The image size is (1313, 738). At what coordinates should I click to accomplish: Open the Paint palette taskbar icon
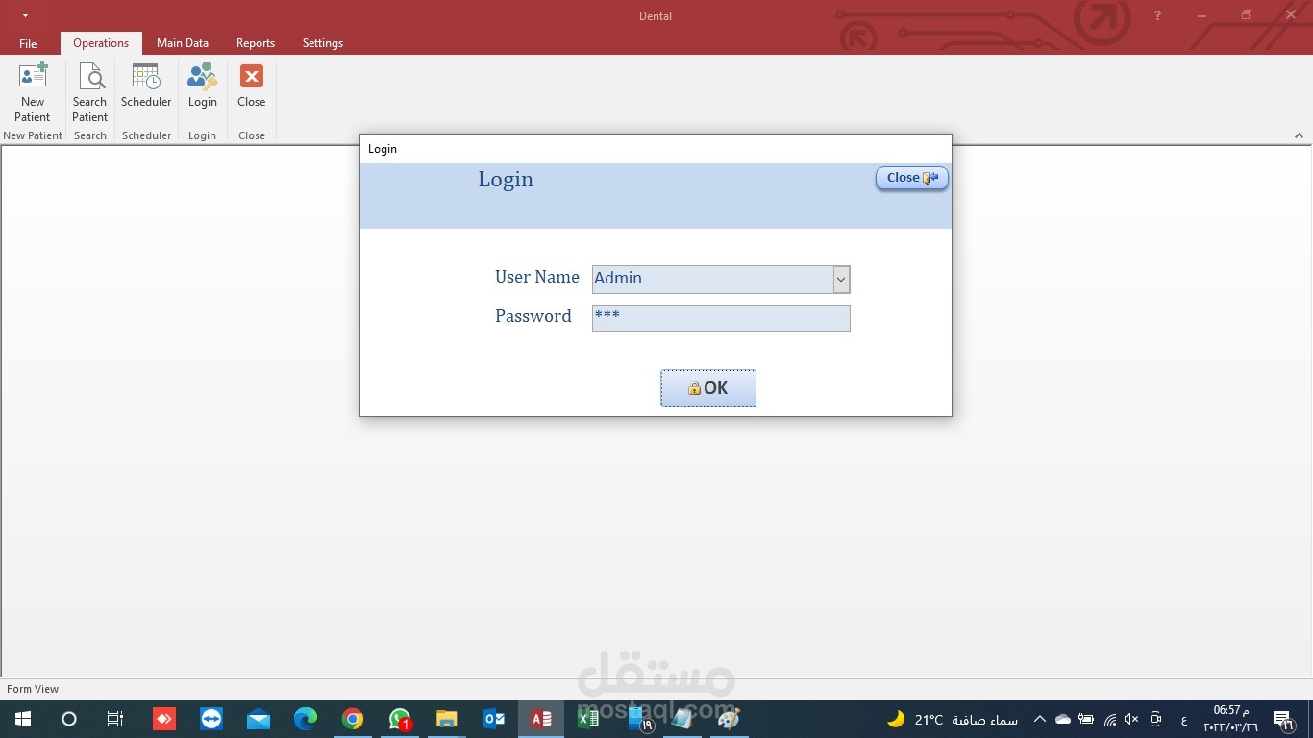(729, 719)
